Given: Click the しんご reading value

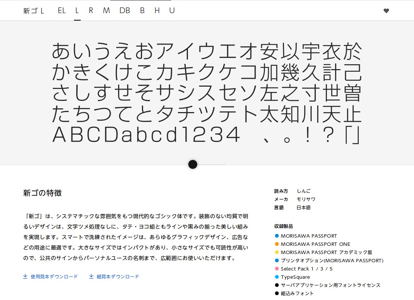Looking at the screenshot, I should tap(304, 191).
